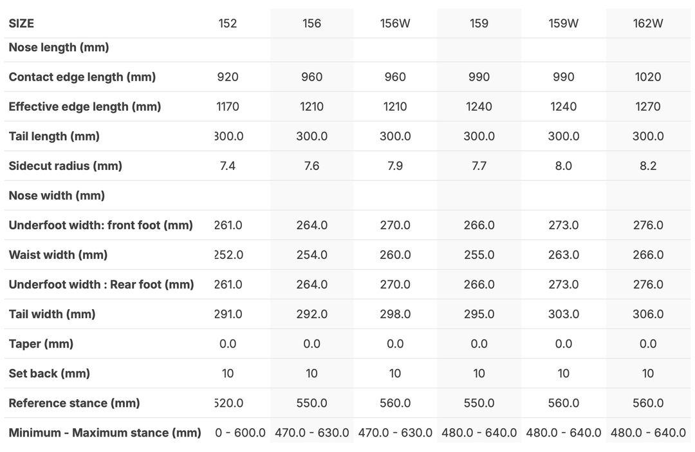Click the 156W size column header
Image resolution: width=695 pixels, height=452 pixels.
click(x=395, y=23)
